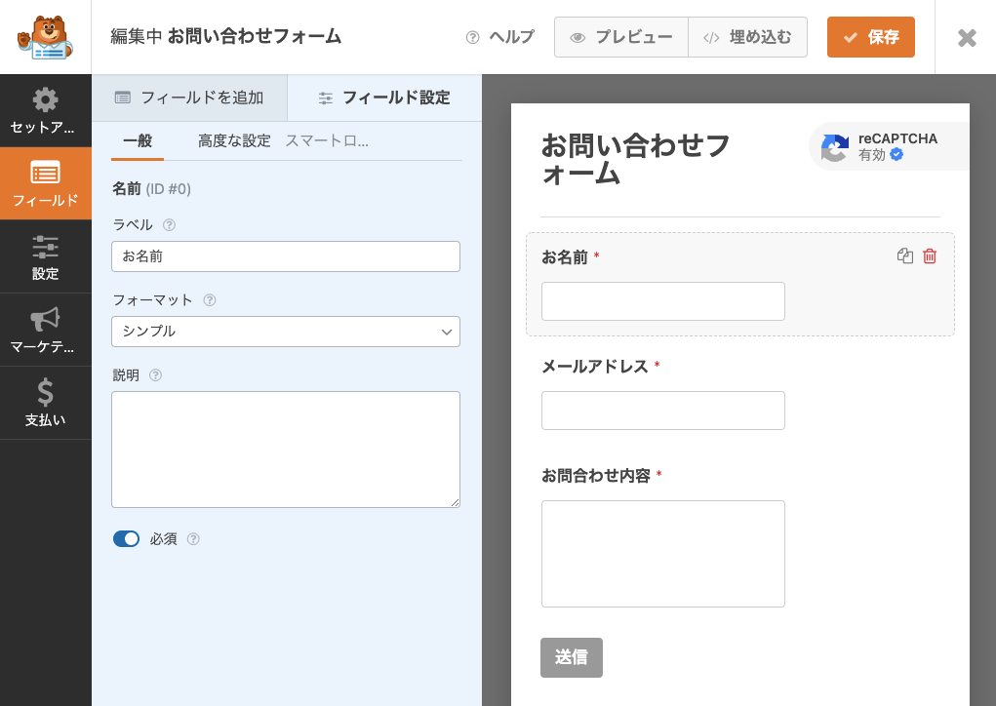Click the 名前 (ID #0) heading

point(152,188)
